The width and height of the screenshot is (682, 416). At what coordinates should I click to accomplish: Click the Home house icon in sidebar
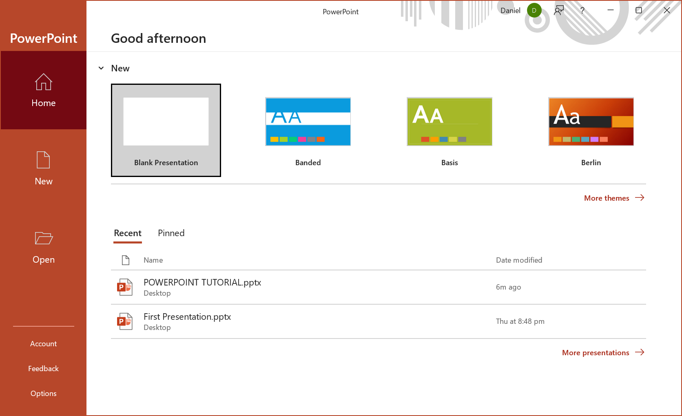pos(43,82)
